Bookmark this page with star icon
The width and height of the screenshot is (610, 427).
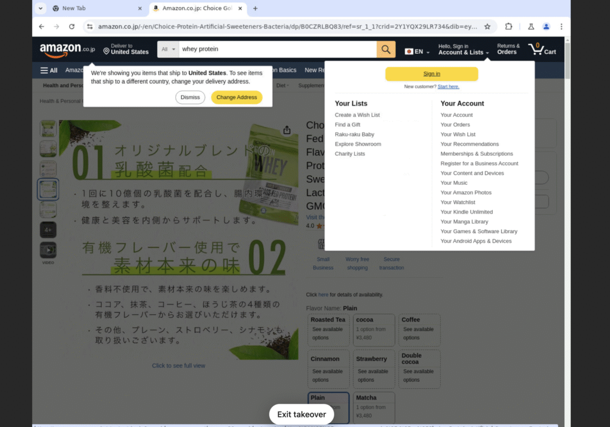tap(487, 26)
